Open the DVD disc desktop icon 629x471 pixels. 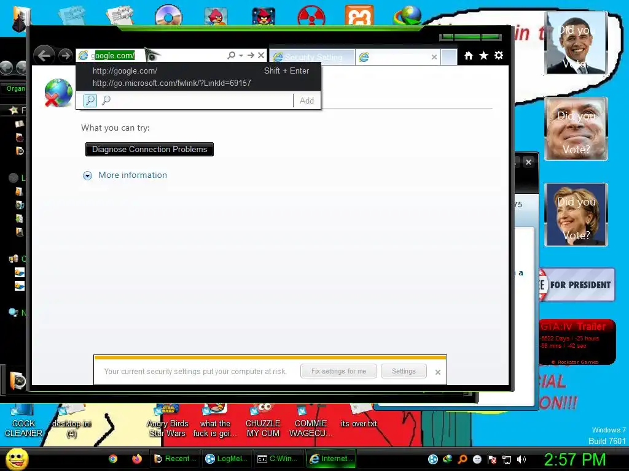tap(168, 15)
